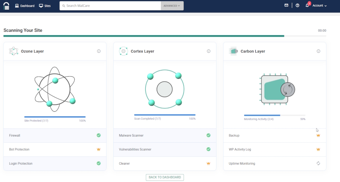Open the Account dropdown menu
Viewport: 340px width, 182px height.
click(320, 6)
